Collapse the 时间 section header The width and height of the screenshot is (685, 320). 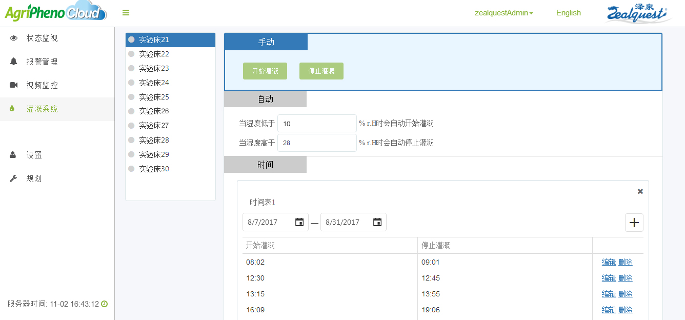(265, 165)
